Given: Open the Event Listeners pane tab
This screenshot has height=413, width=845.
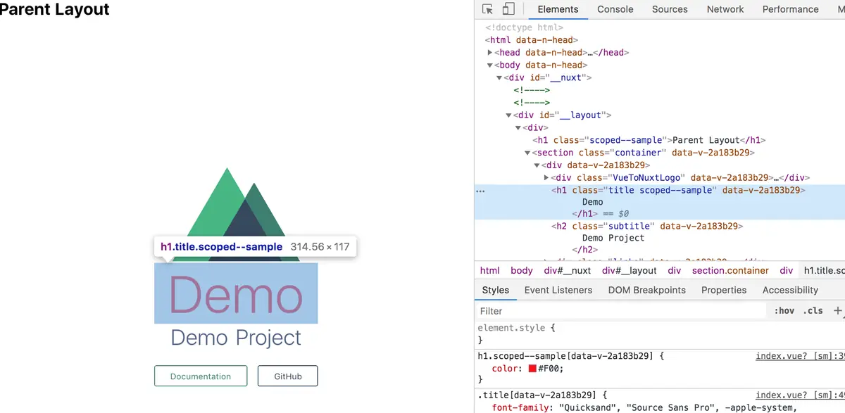Looking at the screenshot, I should point(558,290).
